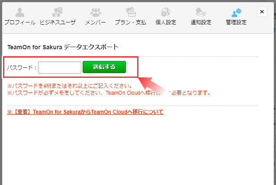Click the ビジネスユーザ building icon
The width and height of the screenshot is (276, 185).
(58, 12)
